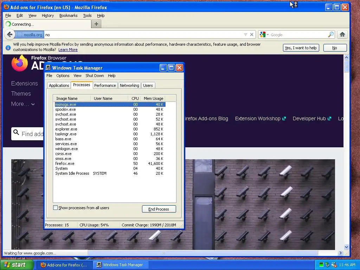
Task: Click the rightmost system tray icon
Action: click(x=334, y=265)
